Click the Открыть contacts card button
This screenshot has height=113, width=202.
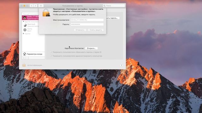pos(91,48)
